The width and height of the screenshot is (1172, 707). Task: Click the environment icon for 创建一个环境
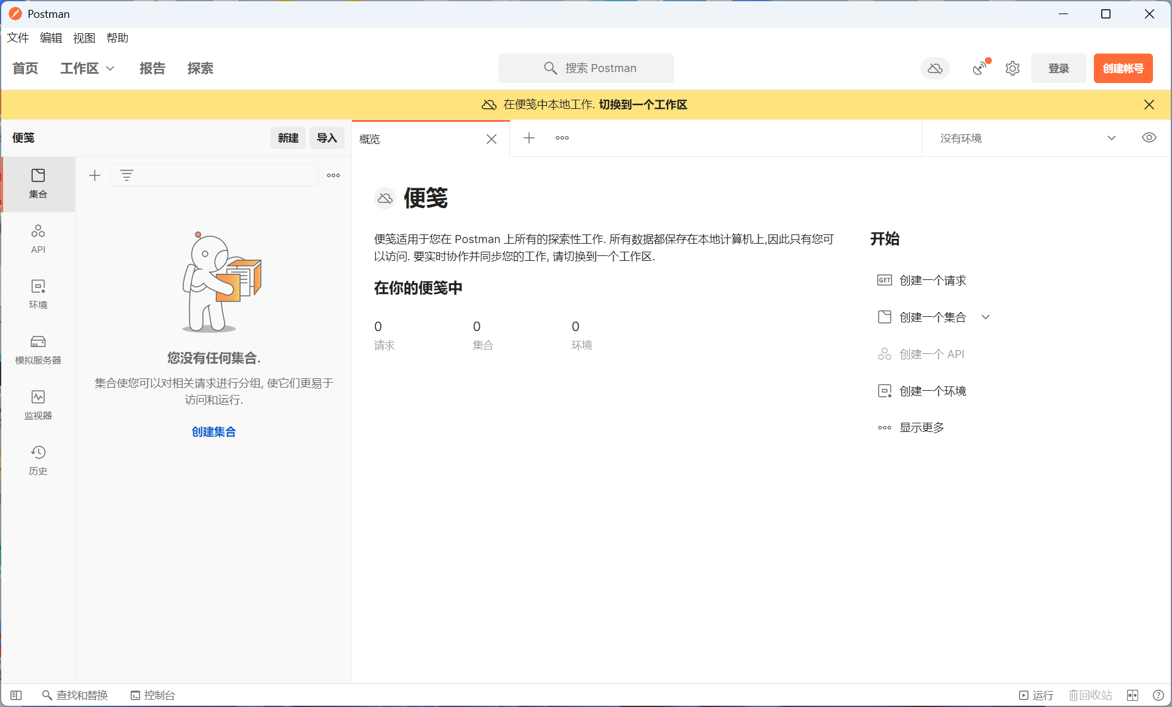click(885, 391)
